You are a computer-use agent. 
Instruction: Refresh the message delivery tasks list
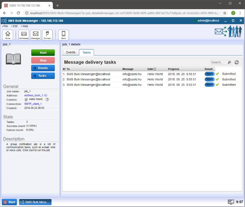click(x=236, y=62)
